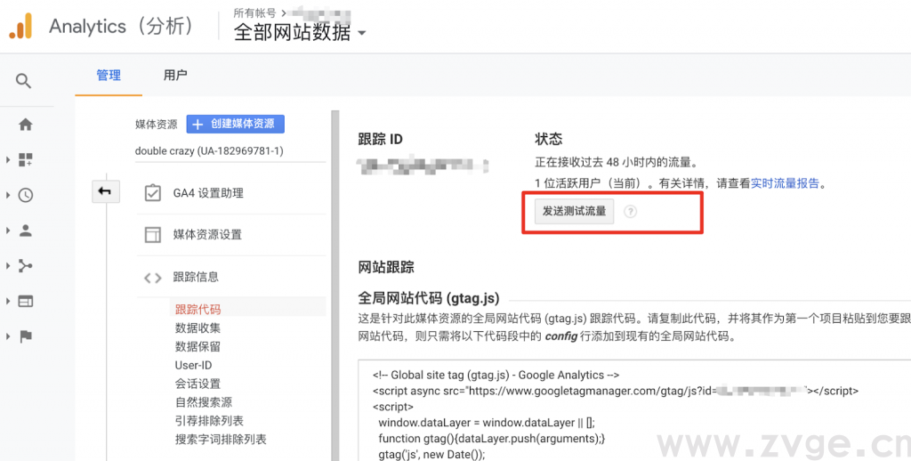This screenshot has width=911, height=461.
Task: Click the Analytics（分析）title text
Action: coord(122,26)
